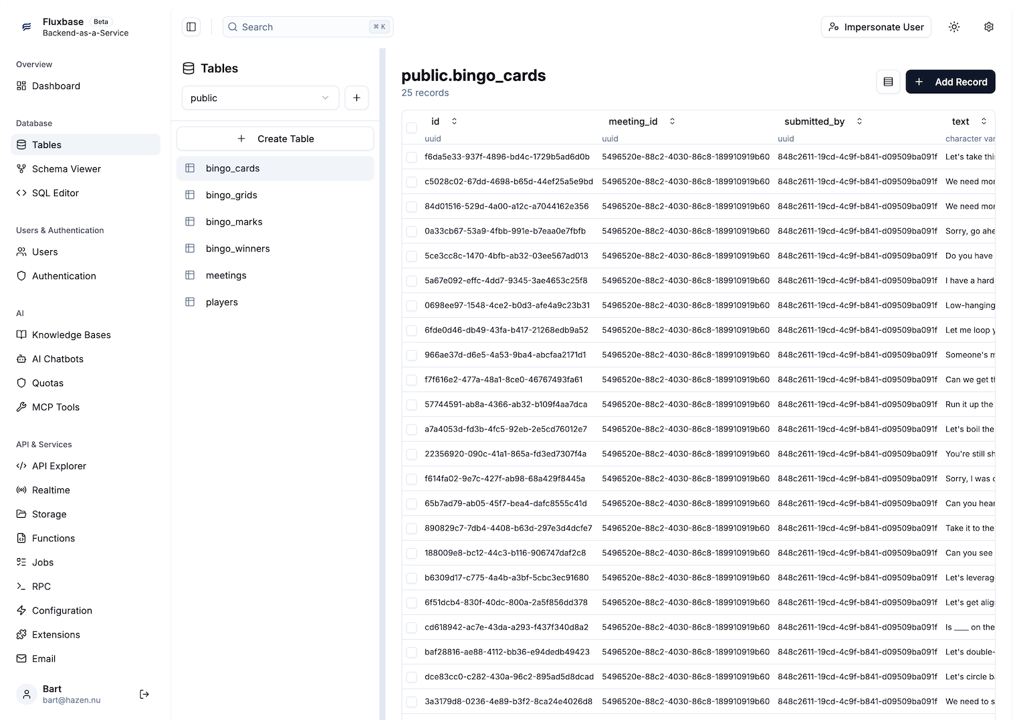Viewport: 1017px width, 720px height.
Task: Click the players table icon
Action: click(x=190, y=302)
